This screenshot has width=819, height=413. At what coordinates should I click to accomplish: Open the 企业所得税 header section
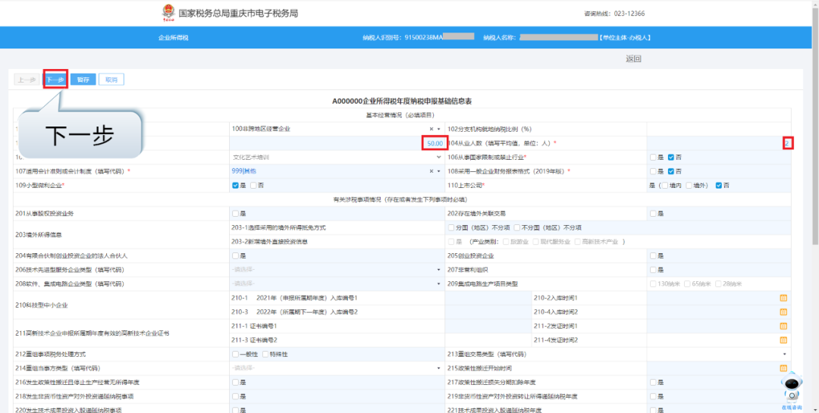pos(174,38)
